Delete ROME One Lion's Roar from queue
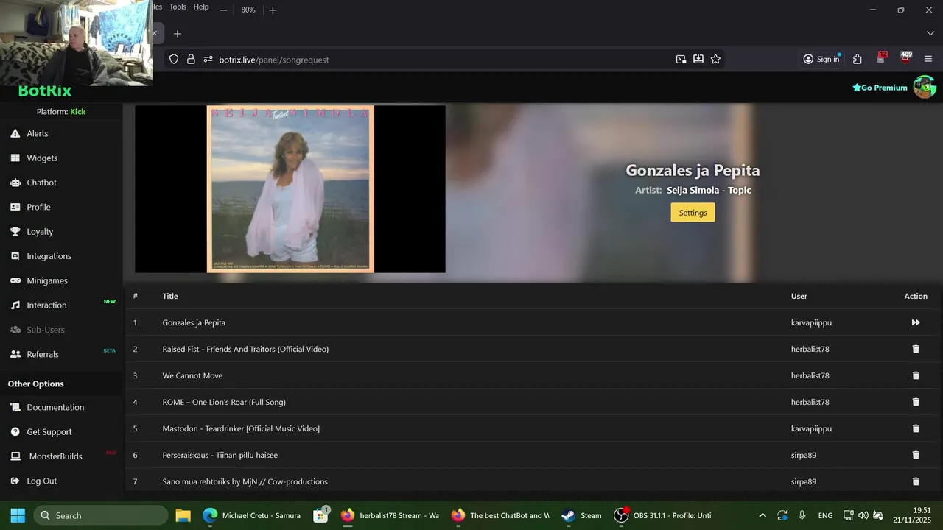This screenshot has width=943, height=530. (916, 402)
